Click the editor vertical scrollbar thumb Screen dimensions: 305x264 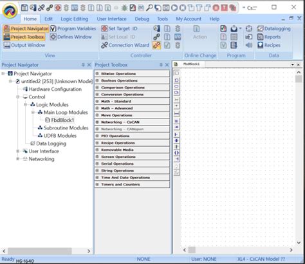299,79
